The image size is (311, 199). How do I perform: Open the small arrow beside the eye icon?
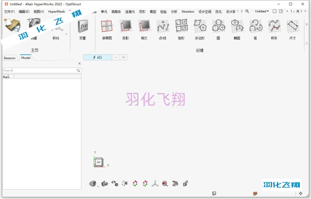[x=98, y=186]
